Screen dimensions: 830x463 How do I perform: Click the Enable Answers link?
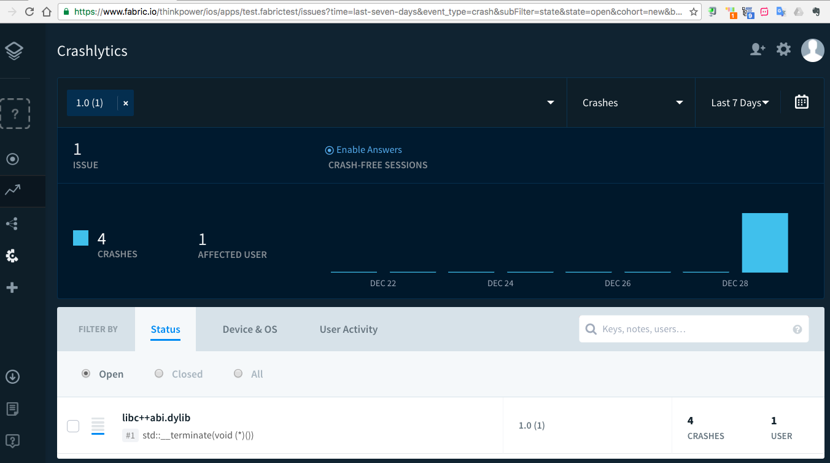click(x=368, y=150)
